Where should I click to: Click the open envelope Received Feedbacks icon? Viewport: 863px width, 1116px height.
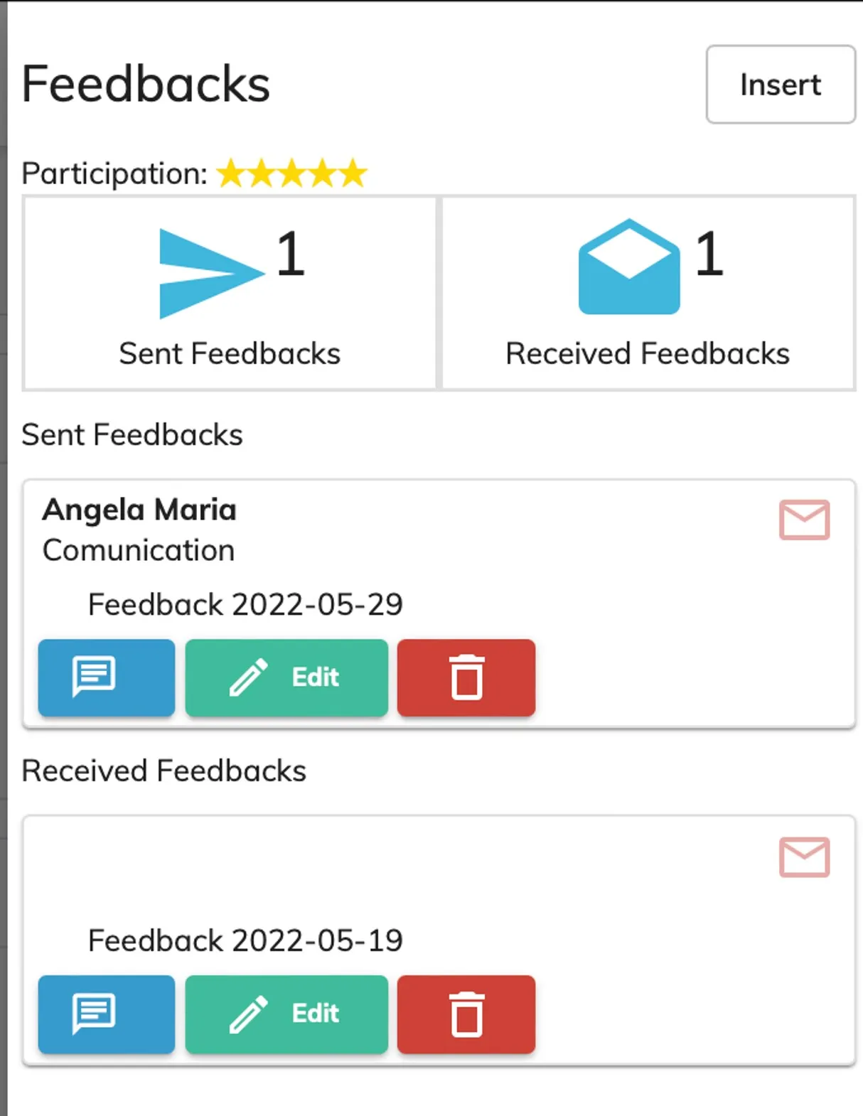pos(628,267)
